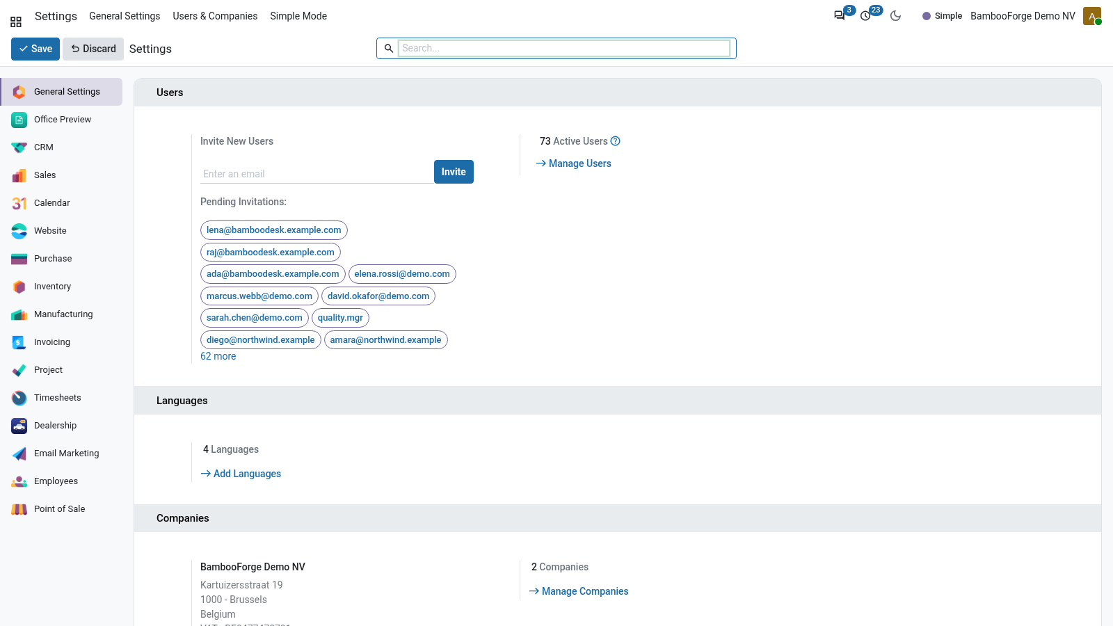Open the Point of Sale settings section
Viewport: 1113px width, 626px height.
click(61, 509)
